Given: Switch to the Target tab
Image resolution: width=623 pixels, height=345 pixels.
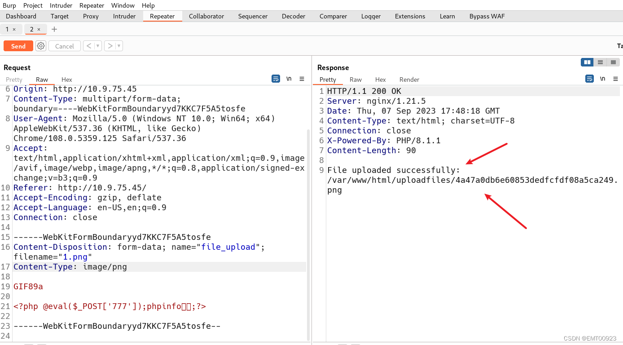Looking at the screenshot, I should point(60,16).
